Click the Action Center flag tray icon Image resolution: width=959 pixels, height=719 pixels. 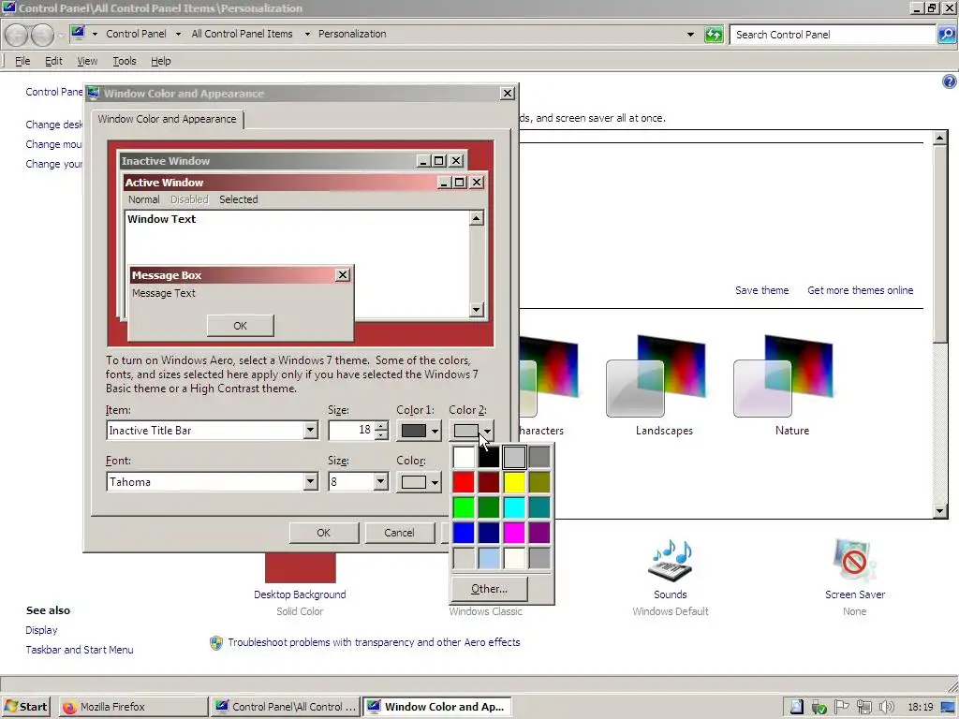[x=842, y=707]
